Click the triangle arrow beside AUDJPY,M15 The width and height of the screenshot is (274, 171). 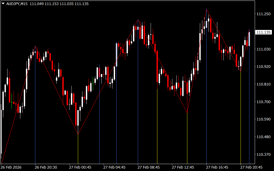3,4
